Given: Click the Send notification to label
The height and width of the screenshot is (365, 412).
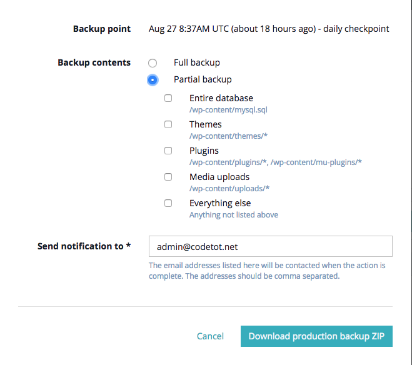Looking at the screenshot, I should coord(84,246).
